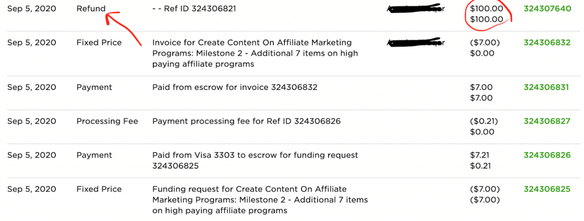Click the circled $100.00 refund amount
The width and height of the screenshot is (584, 221).
486,9
